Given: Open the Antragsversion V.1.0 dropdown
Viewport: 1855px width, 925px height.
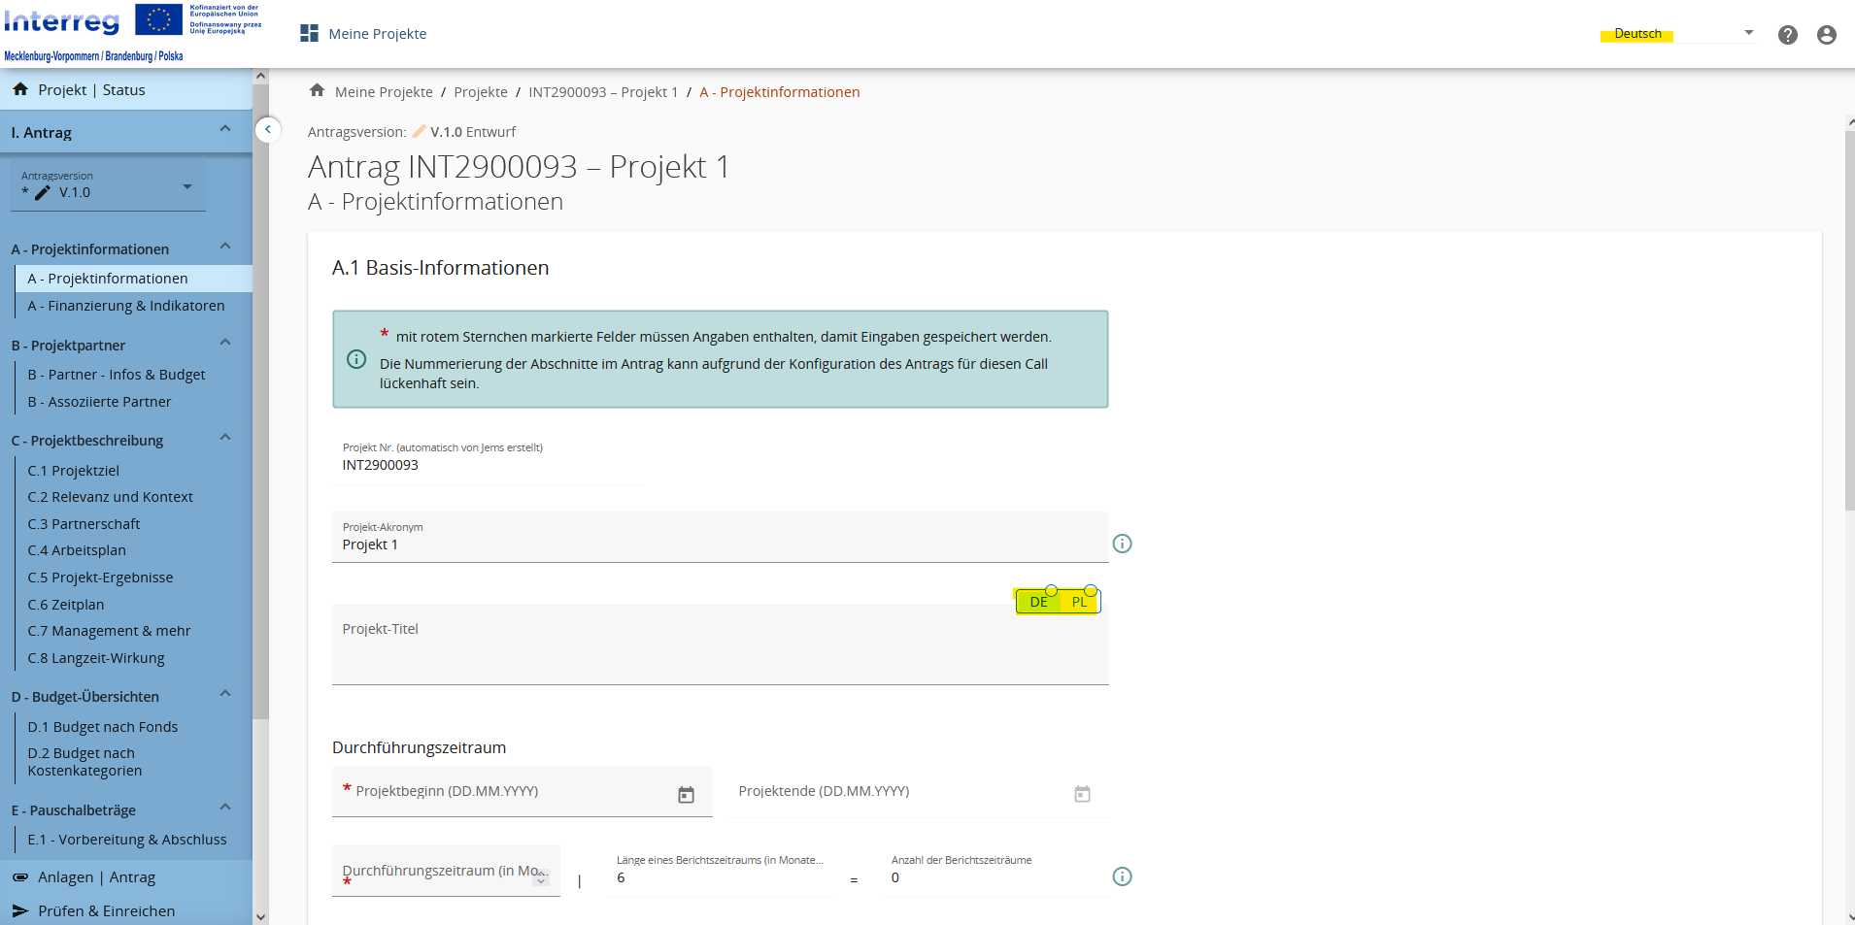Looking at the screenshot, I should [x=109, y=186].
